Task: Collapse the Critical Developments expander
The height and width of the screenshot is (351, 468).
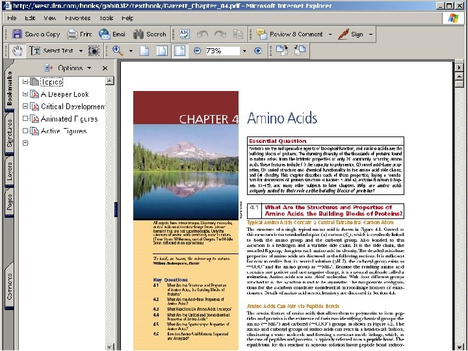Action: click(25, 106)
